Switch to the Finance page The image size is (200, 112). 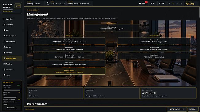tap(12, 53)
